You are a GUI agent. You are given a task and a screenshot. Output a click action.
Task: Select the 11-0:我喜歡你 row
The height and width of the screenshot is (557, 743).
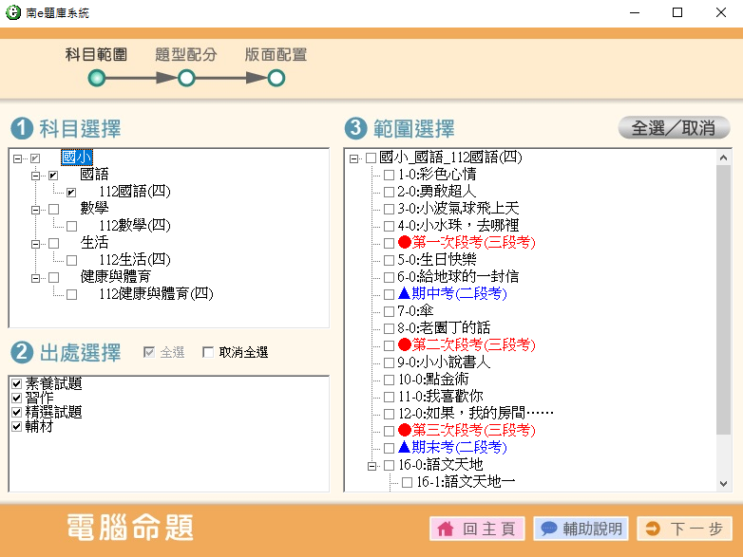click(440, 396)
